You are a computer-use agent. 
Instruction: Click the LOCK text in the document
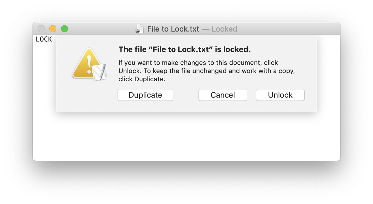tap(44, 39)
